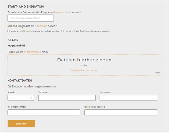The image size is (169, 133).
Task: Focus the Nachname text field
Action: point(128,98)
